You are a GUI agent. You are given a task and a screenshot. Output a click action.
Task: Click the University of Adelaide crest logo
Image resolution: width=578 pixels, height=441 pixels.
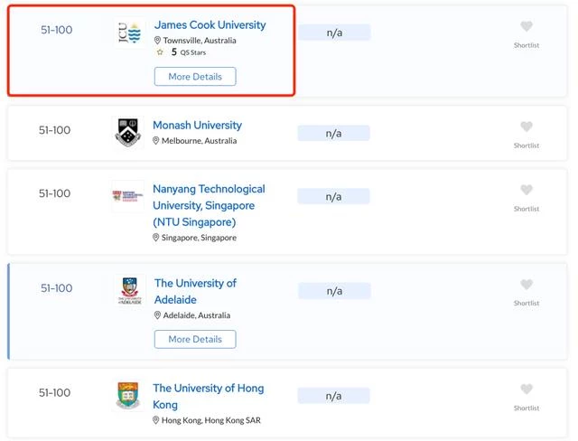[x=130, y=290]
